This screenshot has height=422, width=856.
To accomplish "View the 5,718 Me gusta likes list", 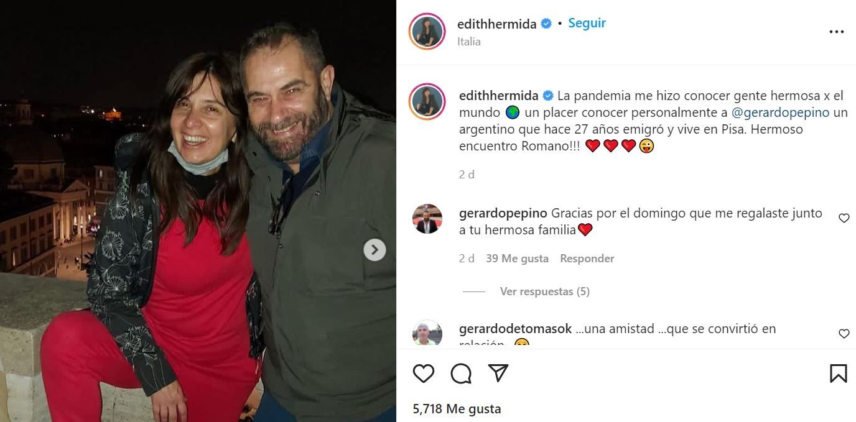I will 457,409.
